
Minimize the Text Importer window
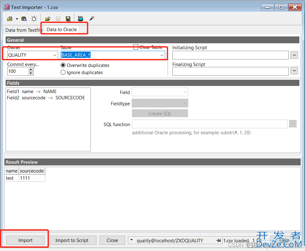268,7
